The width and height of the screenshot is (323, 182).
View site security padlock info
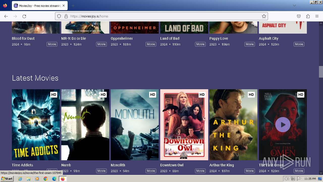click(66, 16)
